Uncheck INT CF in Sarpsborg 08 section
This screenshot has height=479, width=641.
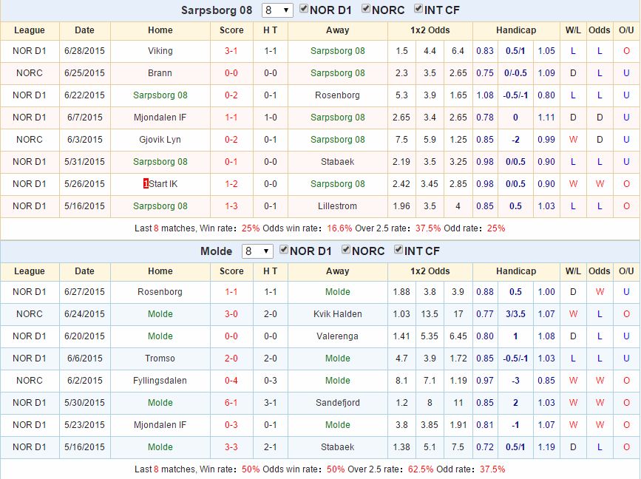(x=418, y=9)
